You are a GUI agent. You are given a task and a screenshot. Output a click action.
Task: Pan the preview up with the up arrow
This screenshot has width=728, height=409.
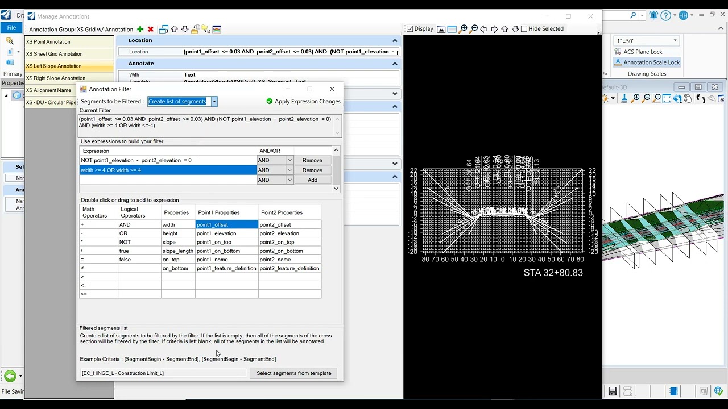click(504, 29)
